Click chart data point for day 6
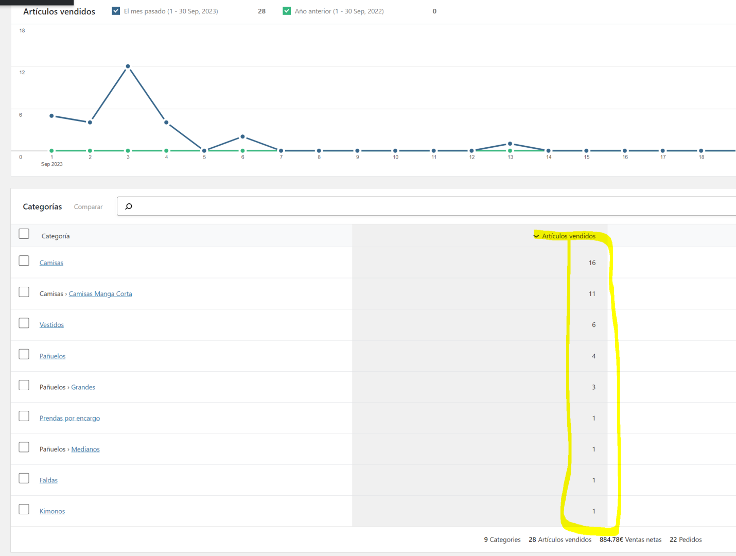736x556 pixels. (x=242, y=137)
